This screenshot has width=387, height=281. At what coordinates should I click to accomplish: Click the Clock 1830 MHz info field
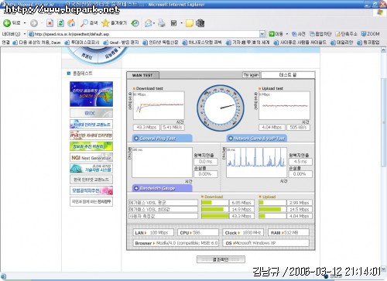[x=243, y=233]
